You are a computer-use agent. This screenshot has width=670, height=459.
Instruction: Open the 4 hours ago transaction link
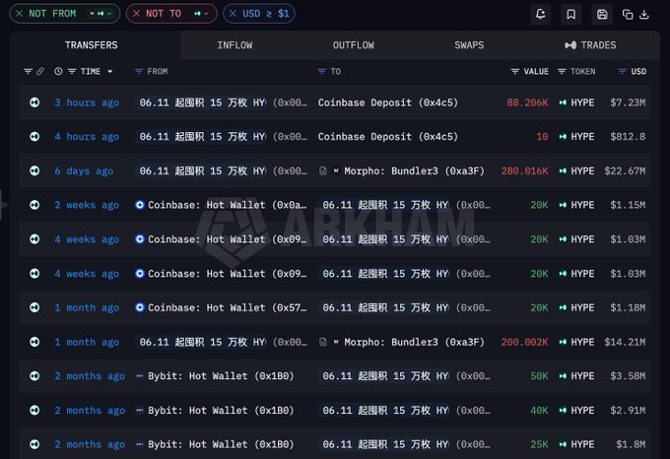coord(87,137)
